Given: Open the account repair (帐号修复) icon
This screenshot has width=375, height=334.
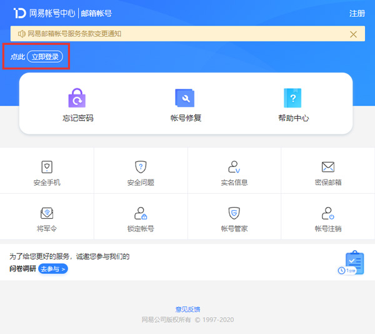Looking at the screenshot, I should [x=186, y=98].
